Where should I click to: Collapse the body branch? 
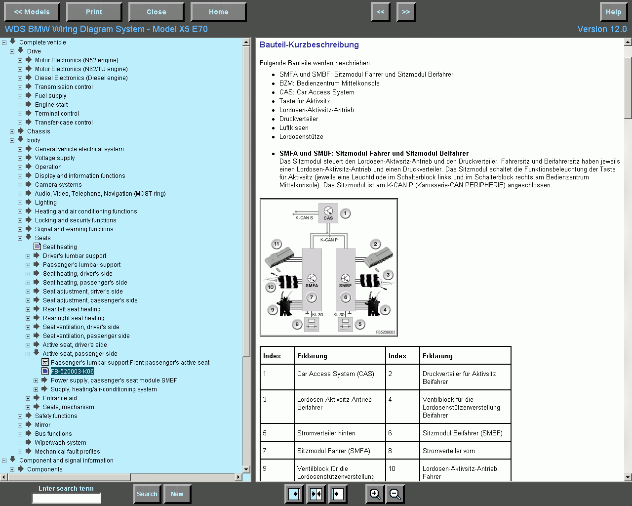(12, 140)
